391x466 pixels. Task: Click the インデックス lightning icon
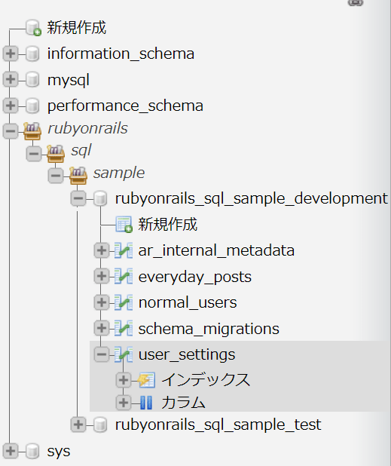pos(146,380)
